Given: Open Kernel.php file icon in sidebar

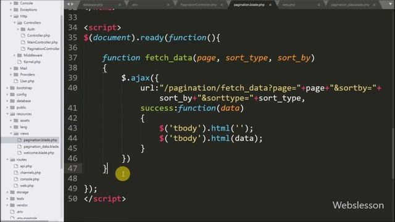Looking at the screenshot, I should click(19, 62).
